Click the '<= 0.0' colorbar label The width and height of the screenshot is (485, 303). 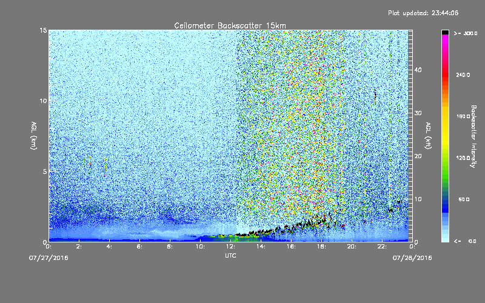click(465, 241)
